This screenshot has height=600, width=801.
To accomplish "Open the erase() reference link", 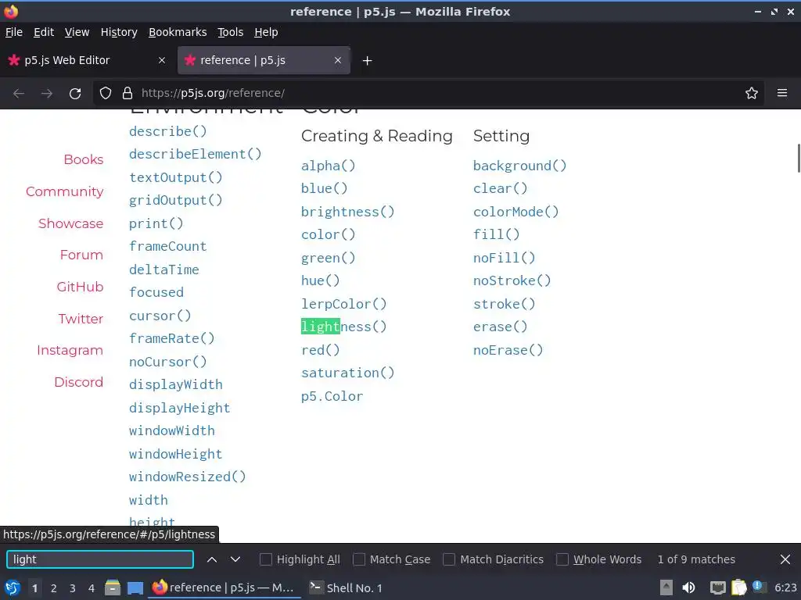I will pyautogui.click(x=500, y=327).
